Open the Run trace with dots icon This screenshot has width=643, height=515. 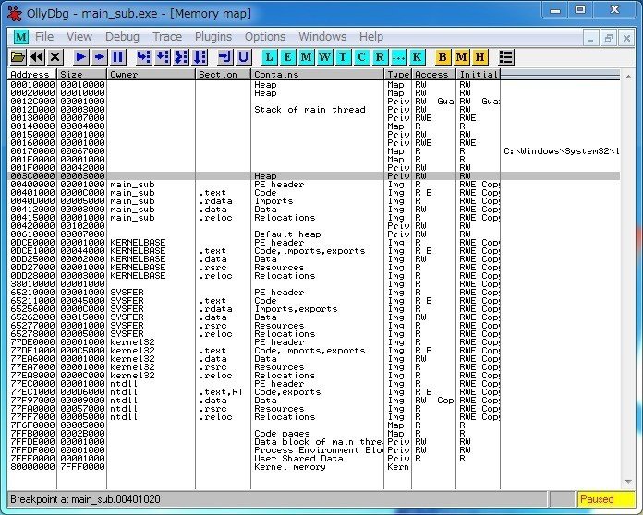point(398,57)
